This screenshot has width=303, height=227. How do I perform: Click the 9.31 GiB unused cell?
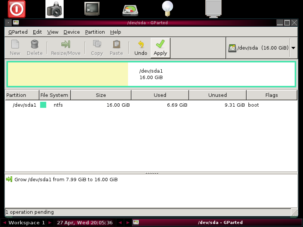click(234, 105)
